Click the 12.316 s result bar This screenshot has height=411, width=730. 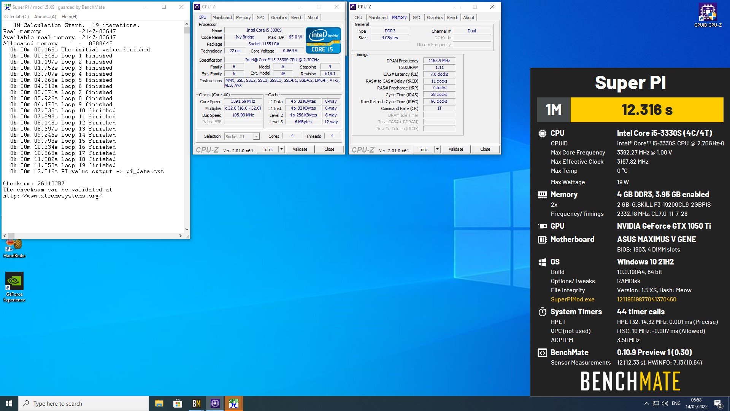point(647,110)
